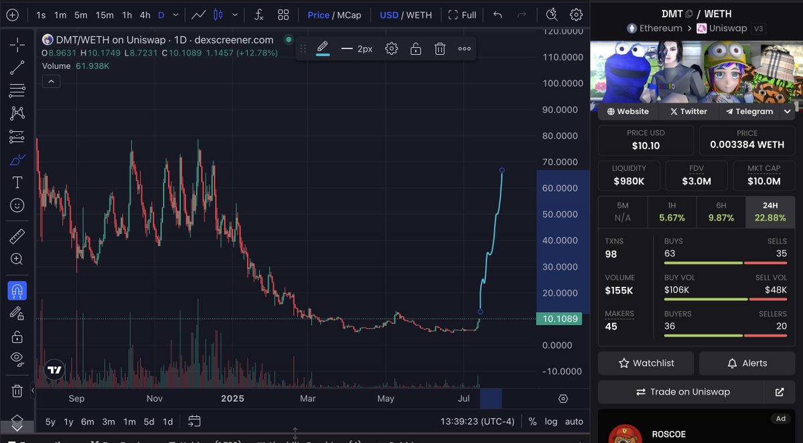The width and height of the screenshot is (803, 443).
Task: Select the 15m timeframe
Action: coord(104,15)
